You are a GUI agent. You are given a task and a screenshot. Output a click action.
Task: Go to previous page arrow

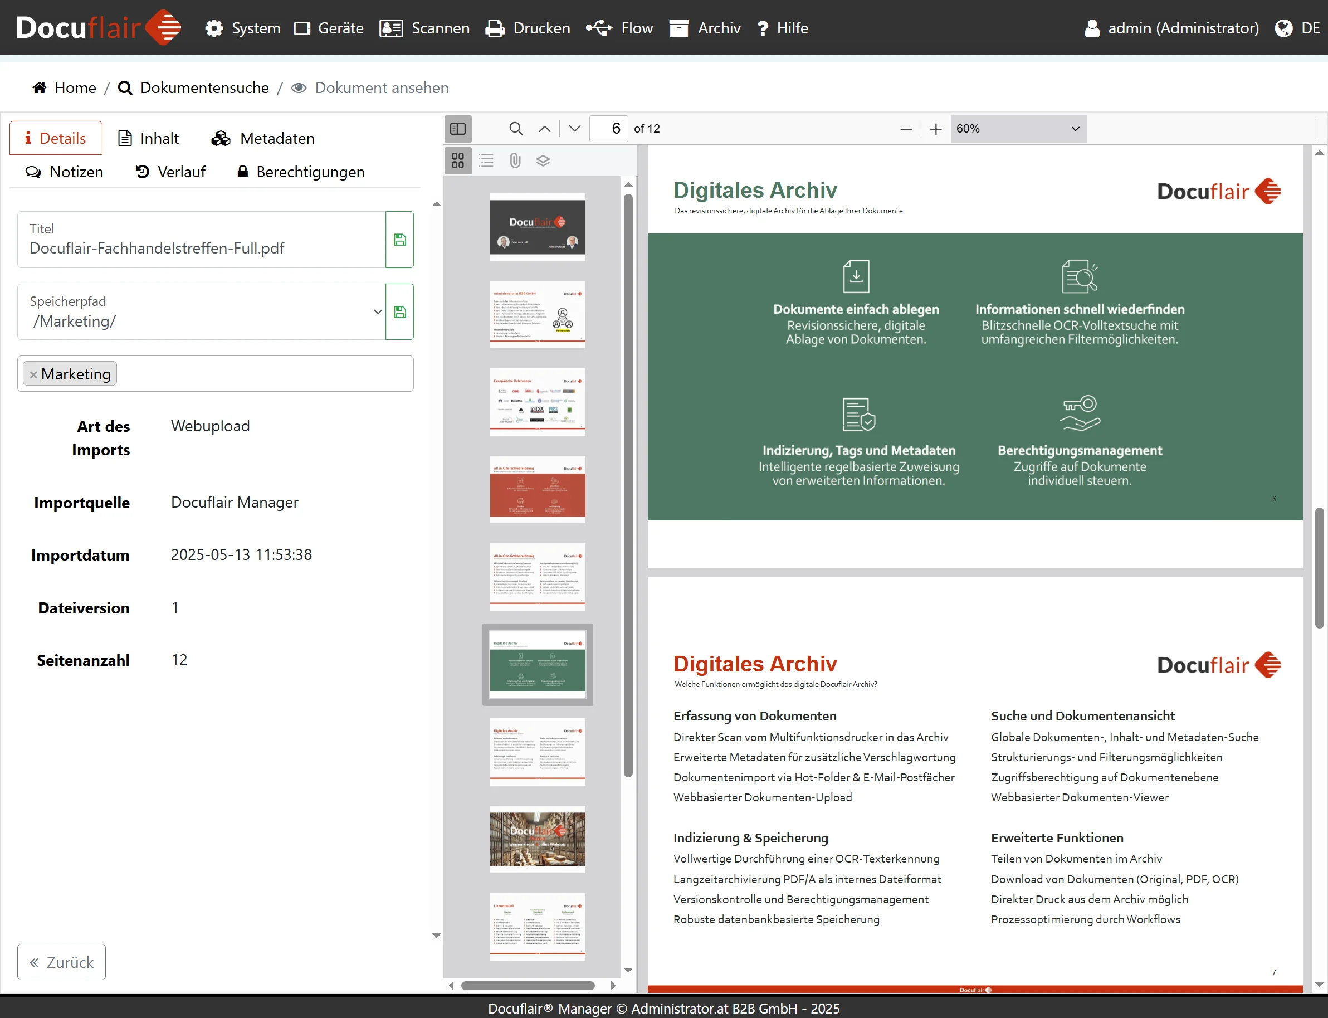545,129
